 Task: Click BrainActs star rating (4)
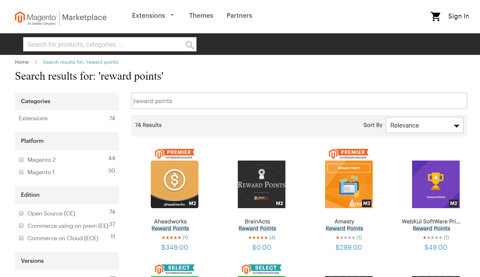click(262, 237)
